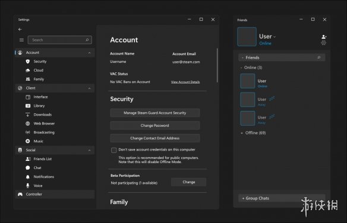The width and height of the screenshot is (347, 223).
Task: Click the Web Browser globe icon
Action: point(28,123)
